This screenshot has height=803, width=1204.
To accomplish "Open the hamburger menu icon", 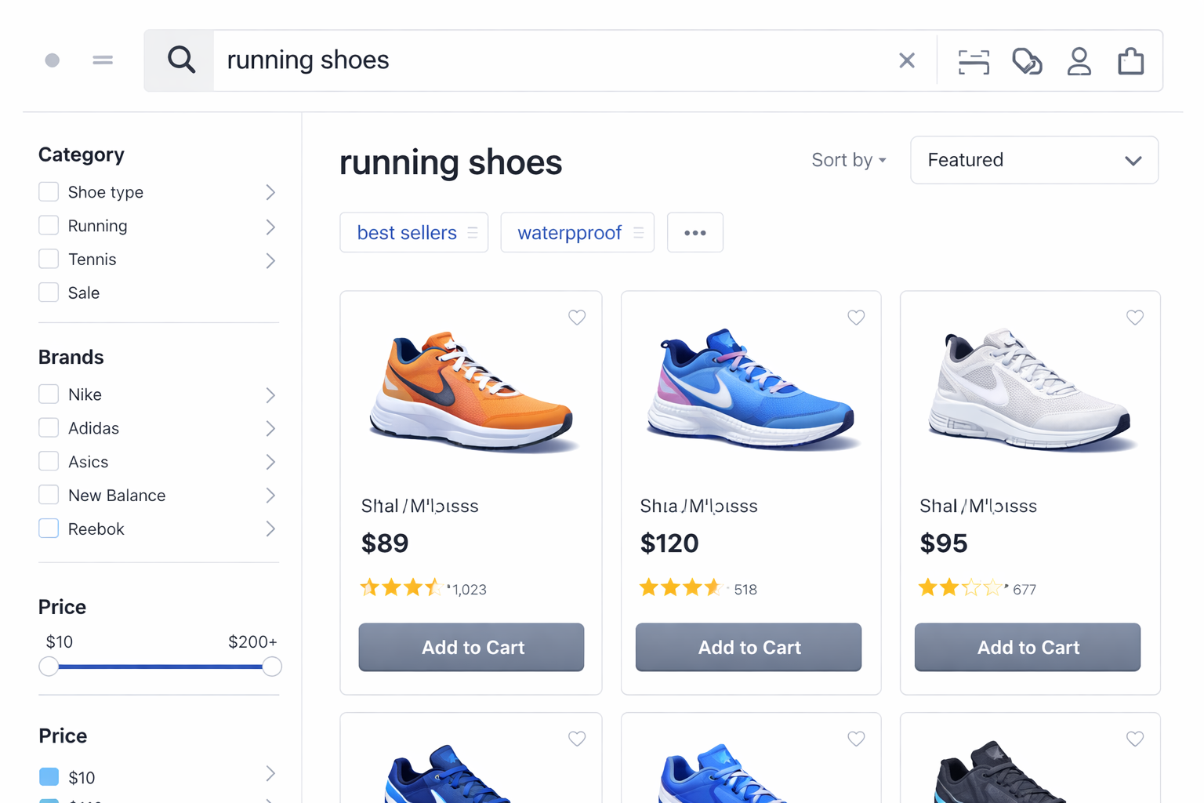I will 103,60.
